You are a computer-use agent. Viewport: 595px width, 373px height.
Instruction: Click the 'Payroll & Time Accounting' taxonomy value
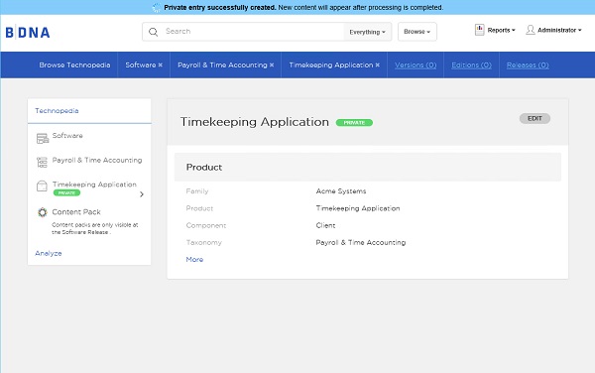click(x=361, y=242)
